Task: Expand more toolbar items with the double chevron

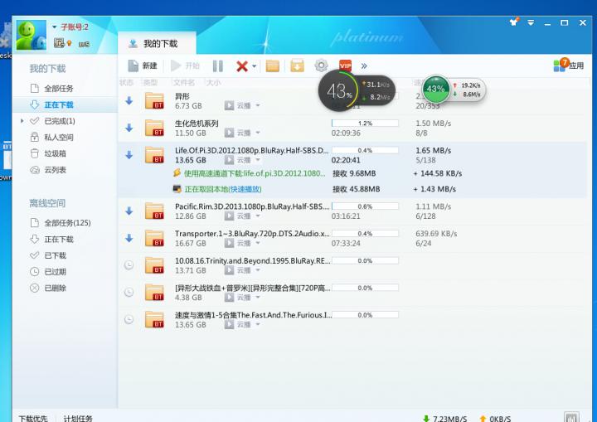Action: pos(364,65)
